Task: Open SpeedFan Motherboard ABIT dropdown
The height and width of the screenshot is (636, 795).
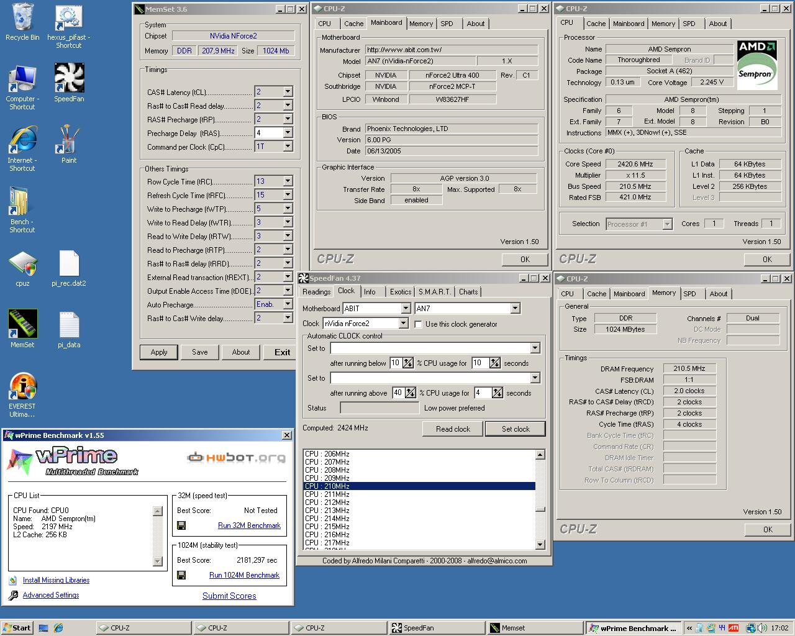Action: pos(405,309)
